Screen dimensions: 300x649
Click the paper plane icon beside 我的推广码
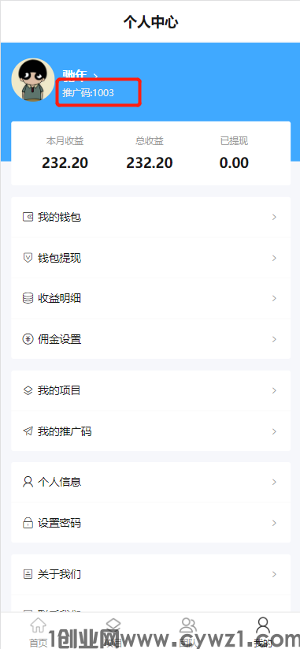pyautogui.click(x=28, y=431)
